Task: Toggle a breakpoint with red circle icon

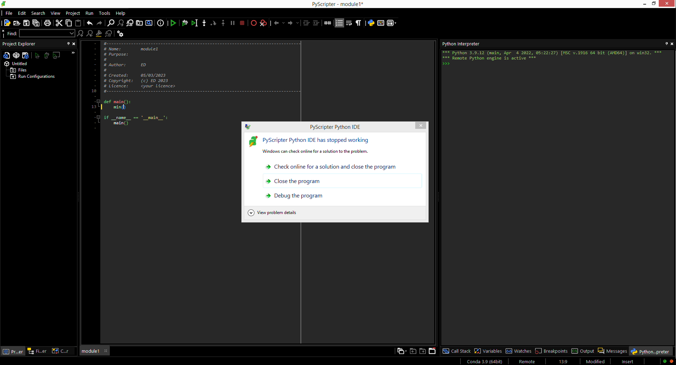Action: click(x=253, y=23)
